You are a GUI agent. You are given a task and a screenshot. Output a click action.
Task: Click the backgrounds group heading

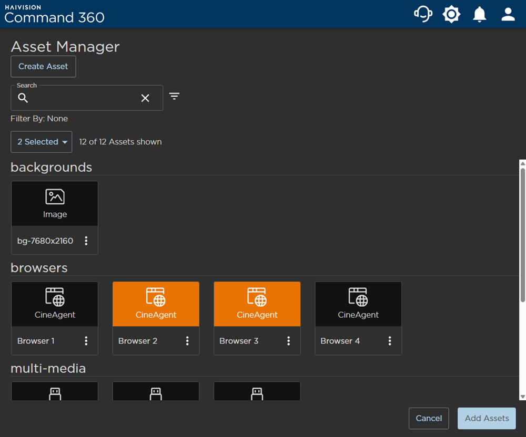[x=52, y=167]
